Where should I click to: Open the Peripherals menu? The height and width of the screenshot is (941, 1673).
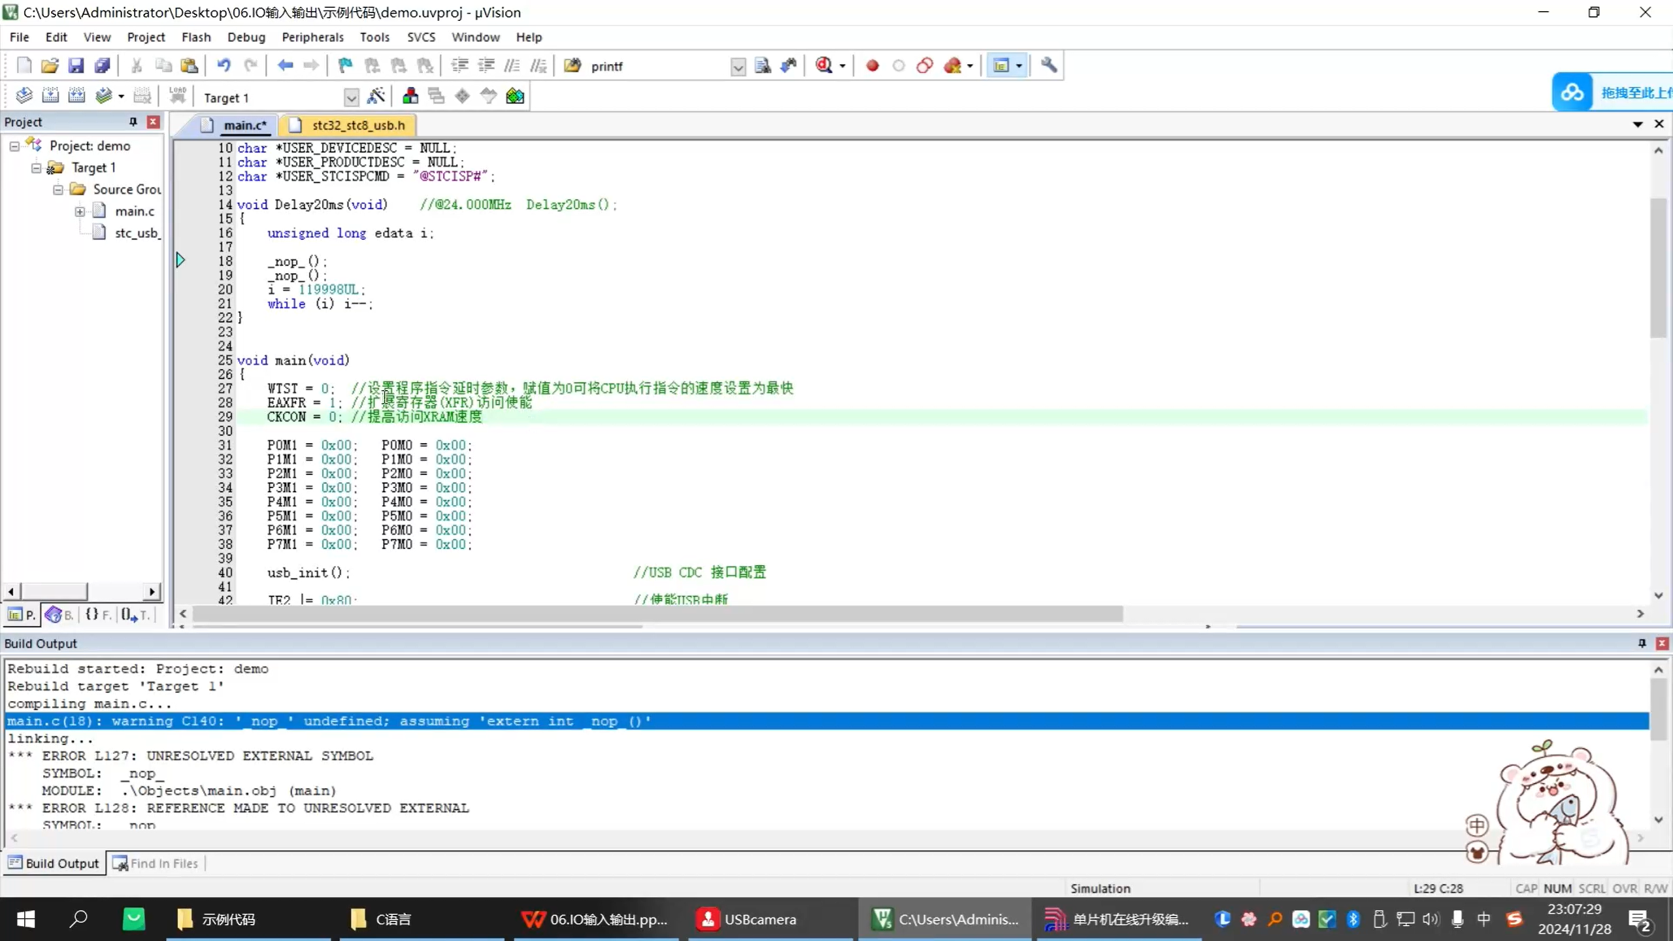[312, 37]
